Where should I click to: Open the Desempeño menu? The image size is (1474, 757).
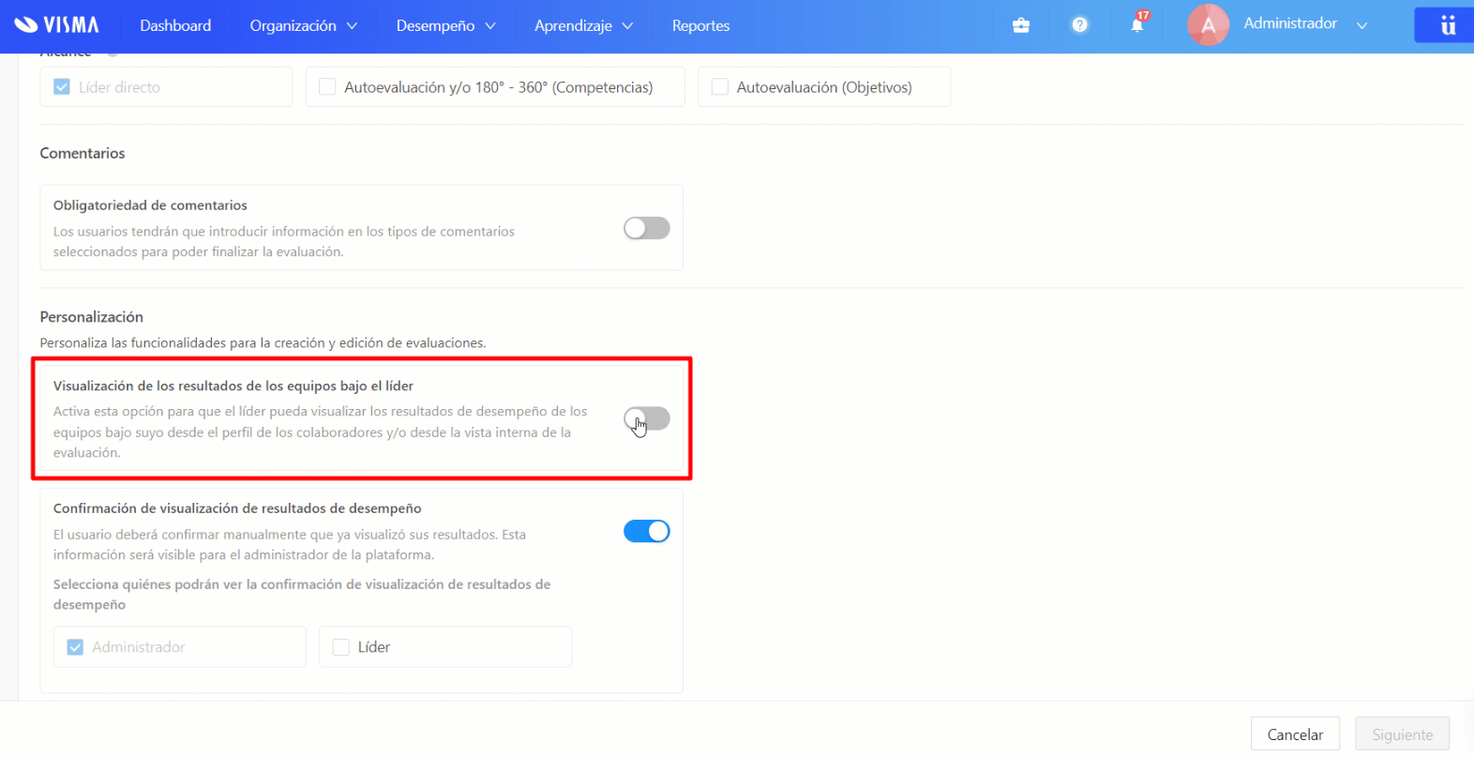445,25
